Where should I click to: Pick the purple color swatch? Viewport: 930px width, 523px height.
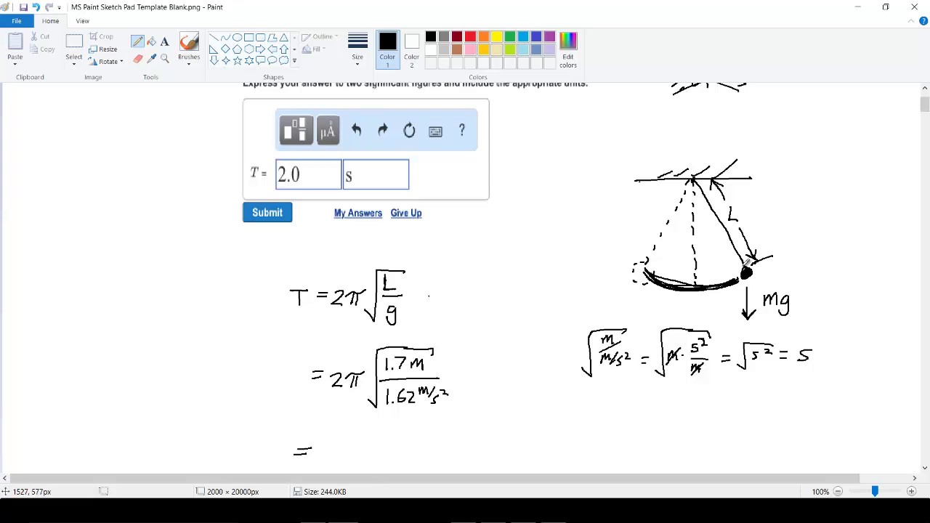coord(549,37)
